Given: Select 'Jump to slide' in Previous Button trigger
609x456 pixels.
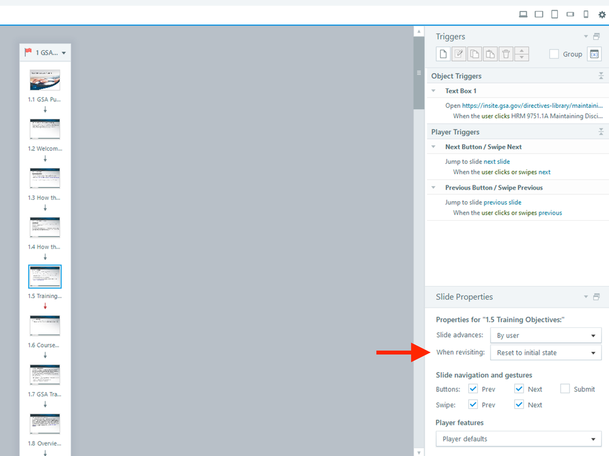Looking at the screenshot, I should [463, 202].
